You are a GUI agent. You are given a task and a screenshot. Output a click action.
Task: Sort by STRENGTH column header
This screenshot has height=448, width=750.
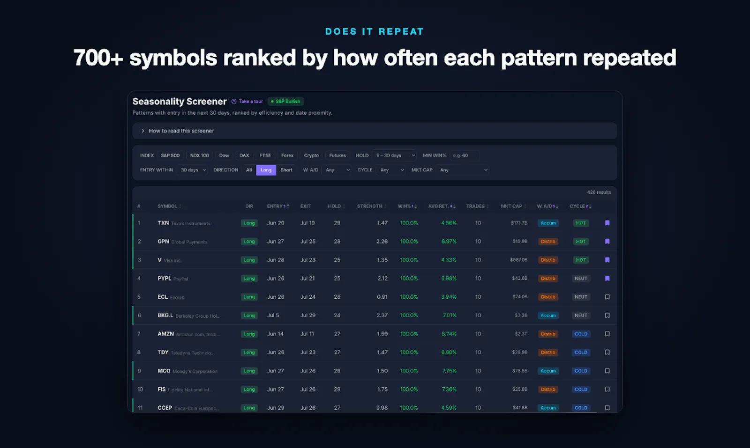coord(372,206)
